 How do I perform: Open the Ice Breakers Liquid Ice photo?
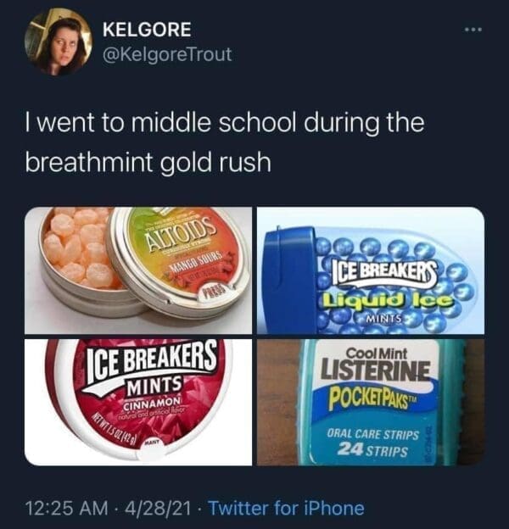click(x=371, y=270)
